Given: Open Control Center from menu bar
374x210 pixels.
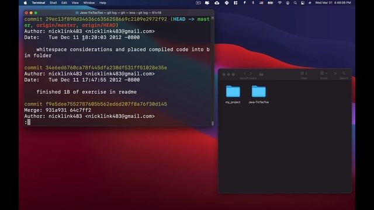Looking at the screenshot, I should click(303, 3).
